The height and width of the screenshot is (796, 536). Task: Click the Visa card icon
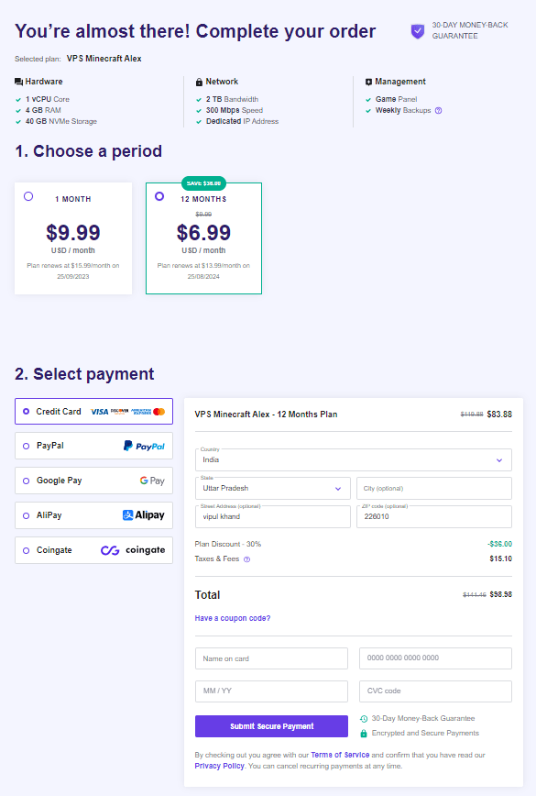pyautogui.click(x=101, y=411)
